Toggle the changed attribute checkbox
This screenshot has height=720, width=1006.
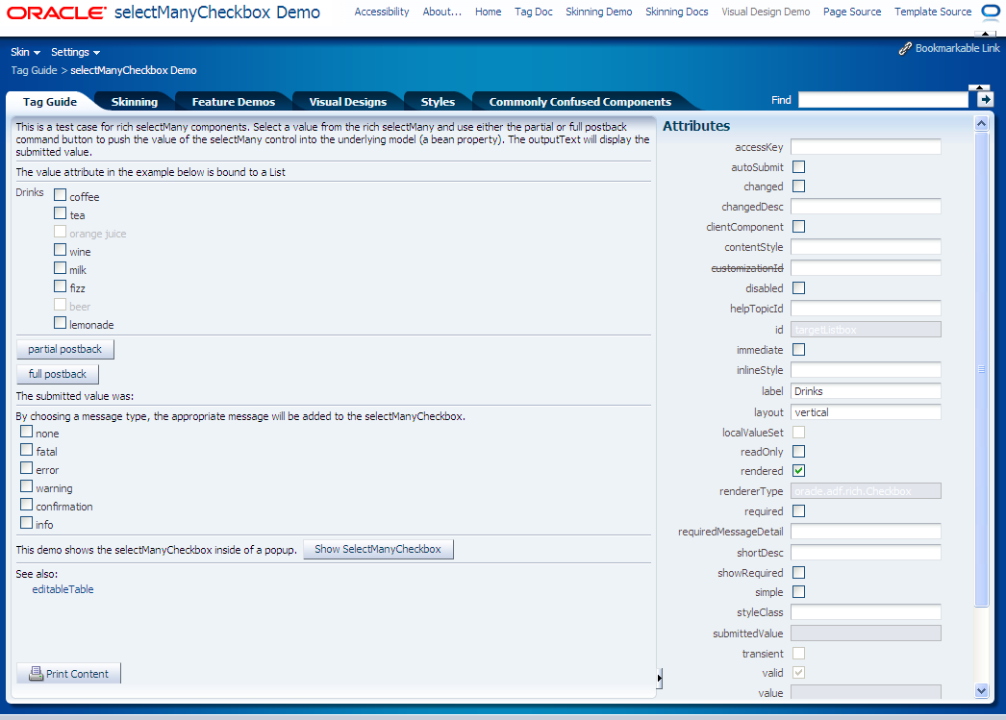pos(799,186)
